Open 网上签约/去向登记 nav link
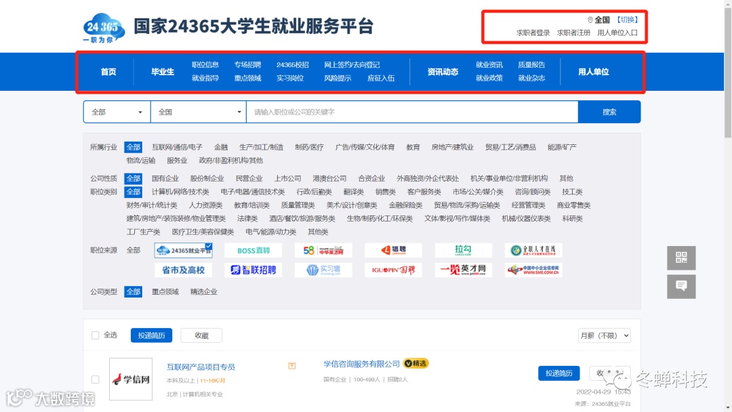 352,65
